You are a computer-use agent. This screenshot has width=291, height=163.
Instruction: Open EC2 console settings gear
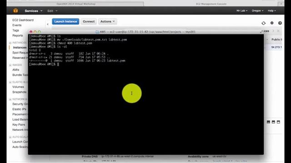(x=272, y=23)
